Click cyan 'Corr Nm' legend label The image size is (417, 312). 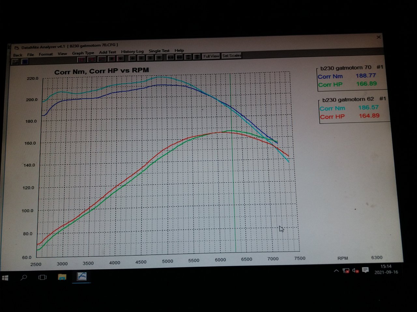coord(332,108)
